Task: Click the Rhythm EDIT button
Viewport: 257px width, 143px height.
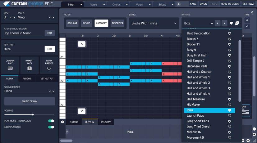Action: (x=50, y=49)
